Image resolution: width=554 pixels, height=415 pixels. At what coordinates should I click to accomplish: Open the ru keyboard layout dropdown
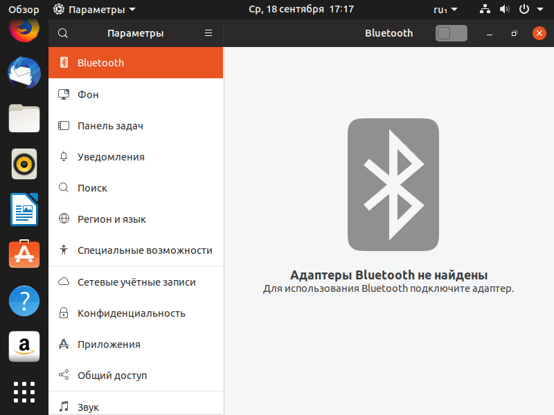[x=445, y=10]
